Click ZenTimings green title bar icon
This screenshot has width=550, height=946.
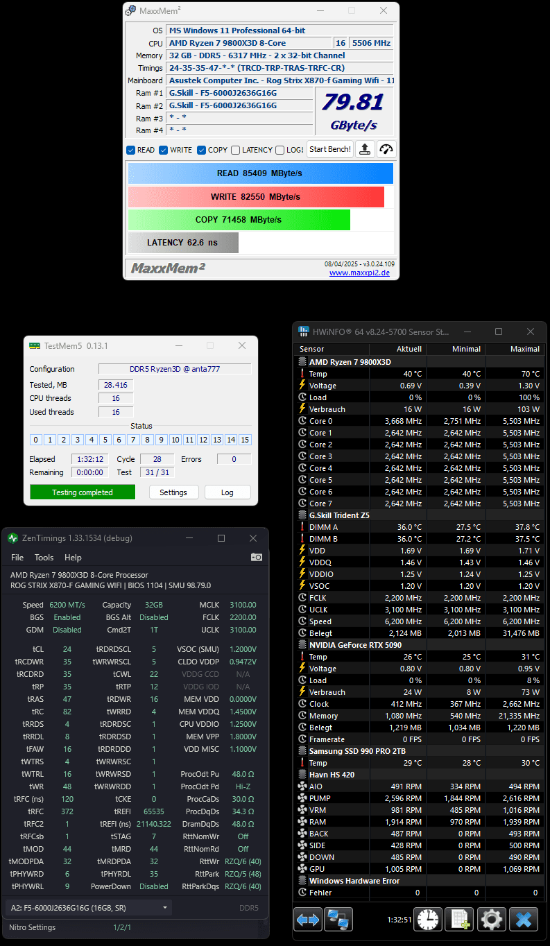(13, 538)
